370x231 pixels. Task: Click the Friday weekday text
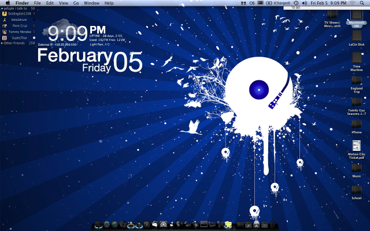click(x=97, y=68)
